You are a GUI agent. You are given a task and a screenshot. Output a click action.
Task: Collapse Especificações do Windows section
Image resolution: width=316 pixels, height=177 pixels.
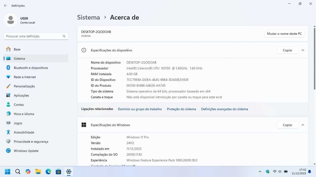(x=303, y=125)
